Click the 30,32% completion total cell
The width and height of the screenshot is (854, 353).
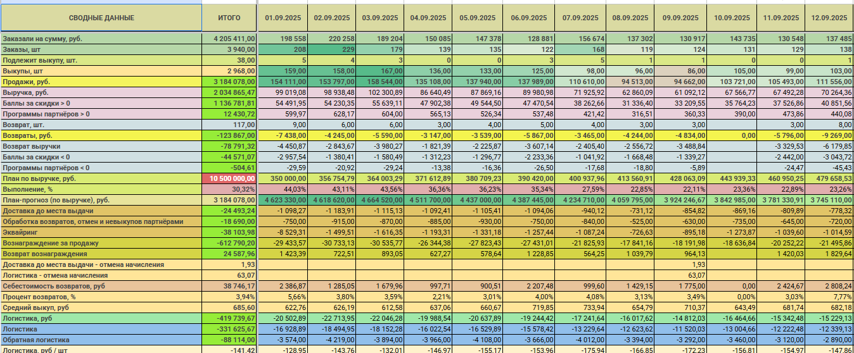(x=229, y=189)
